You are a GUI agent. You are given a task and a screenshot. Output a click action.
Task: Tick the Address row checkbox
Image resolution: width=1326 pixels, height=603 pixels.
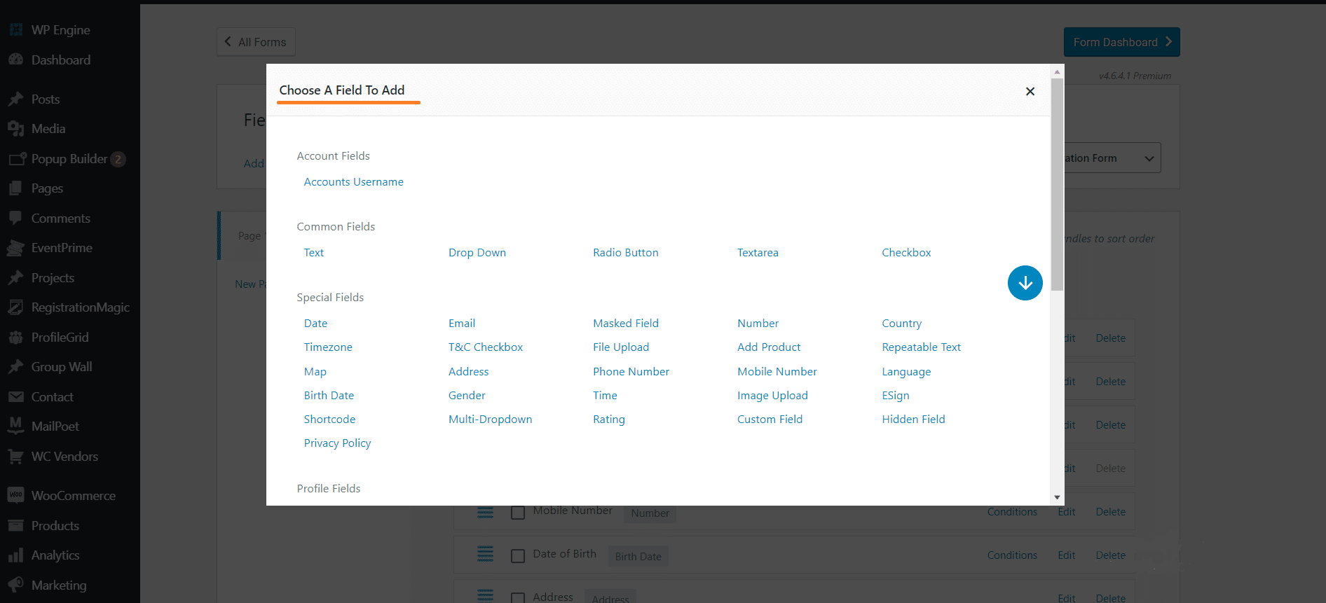518,598
